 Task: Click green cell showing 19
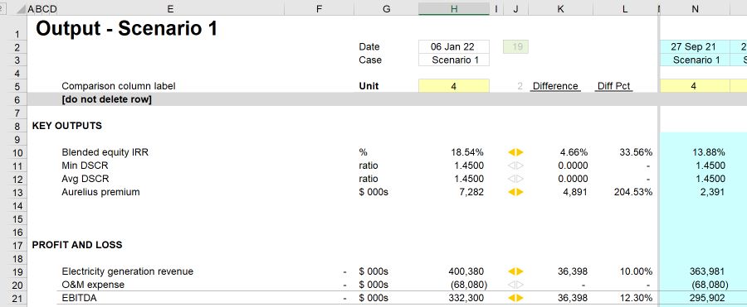516,46
